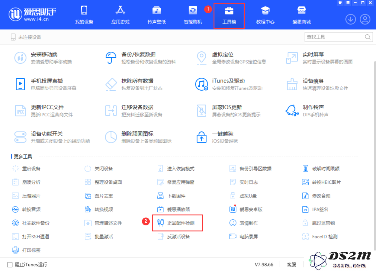This screenshot has width=376, height=271.
Task: Open the FaceID 检测 tool
Action: [320, 237]
